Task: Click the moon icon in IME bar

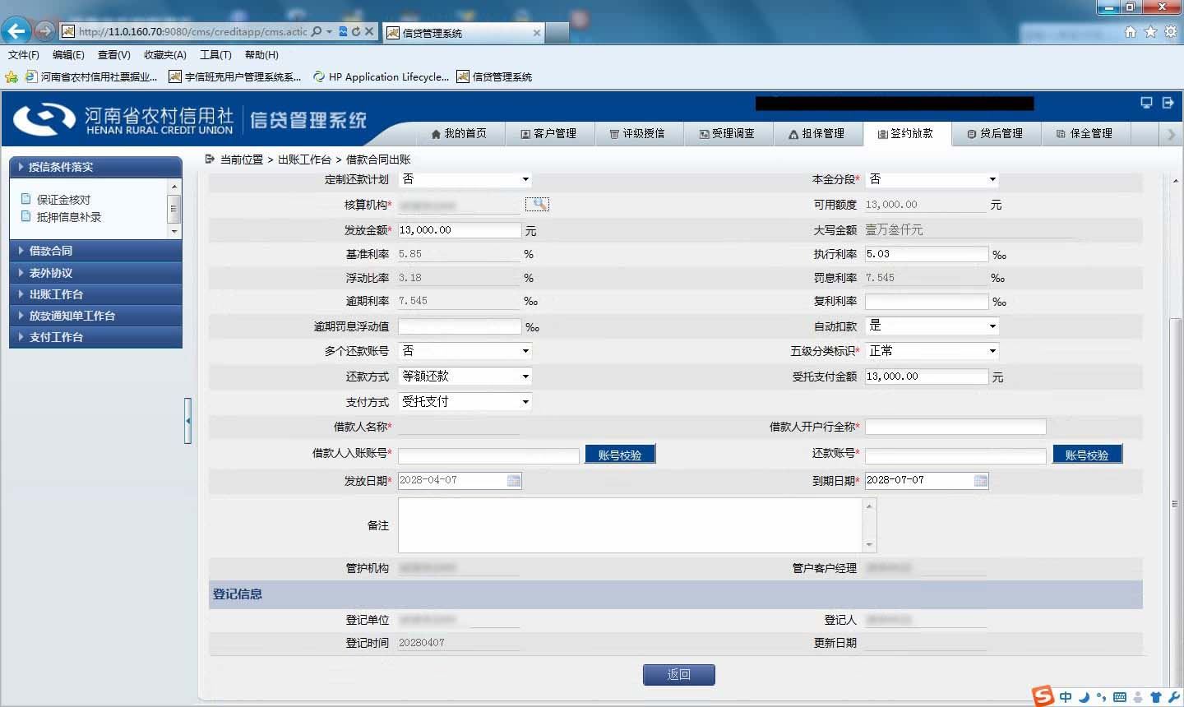Action: pyautogui.click(x=1084, y=697)
